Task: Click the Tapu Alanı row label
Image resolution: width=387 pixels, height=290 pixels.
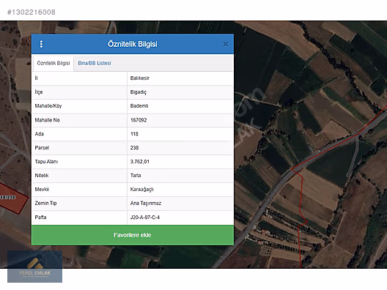Action: (x=46, y=162)
